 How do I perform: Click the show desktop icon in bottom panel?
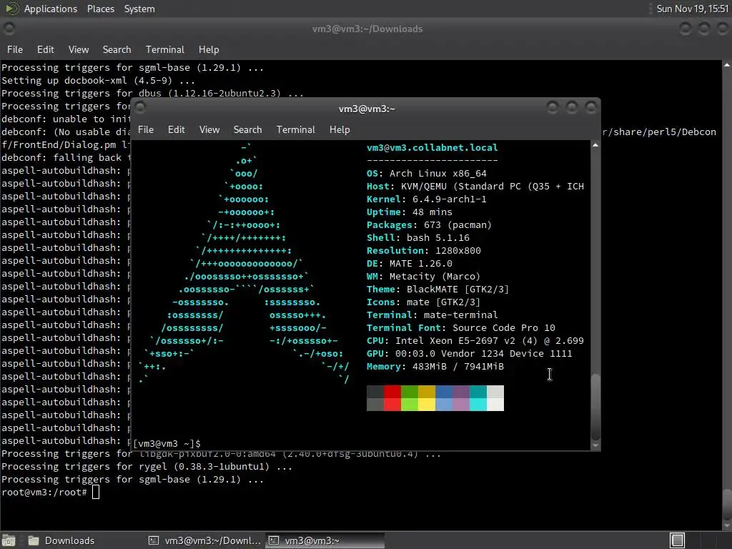(x=9, y=540)
